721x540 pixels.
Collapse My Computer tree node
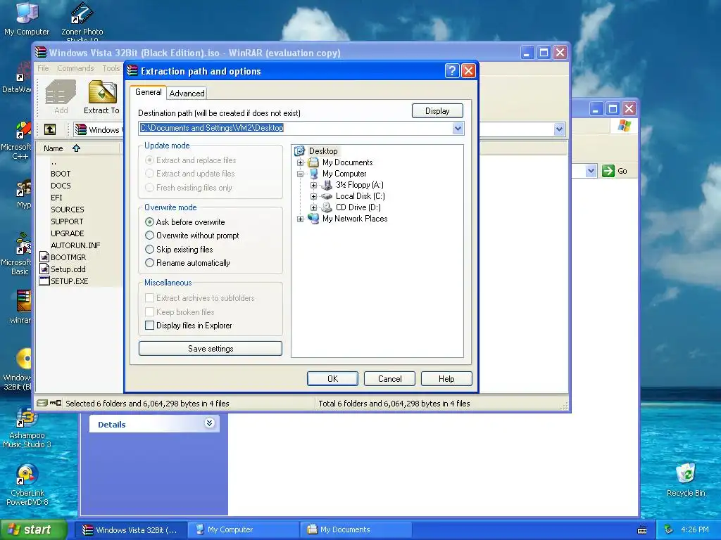(x=300, y=174)
